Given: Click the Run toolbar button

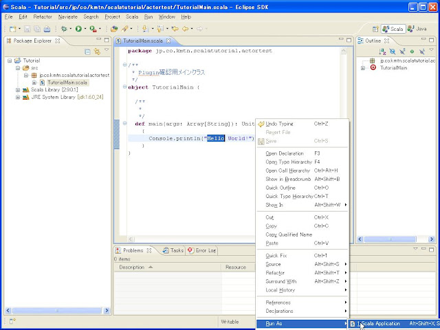Looking at the screenshot, I should (78, 29).
